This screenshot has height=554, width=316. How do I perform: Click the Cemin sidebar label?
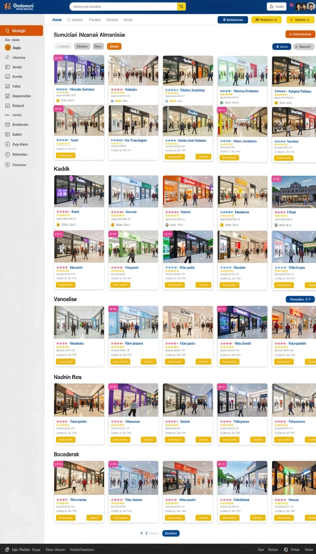pos(17,115)
